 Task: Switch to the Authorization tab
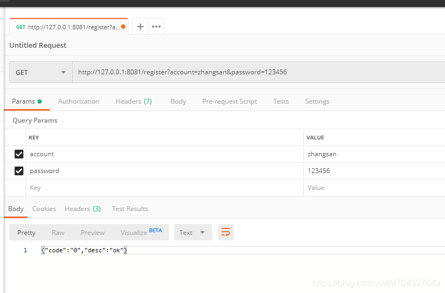pos(79,101)
